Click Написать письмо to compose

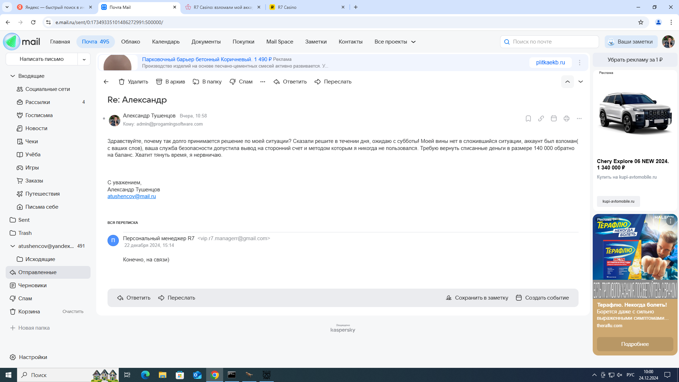click(x=42, y=59)
